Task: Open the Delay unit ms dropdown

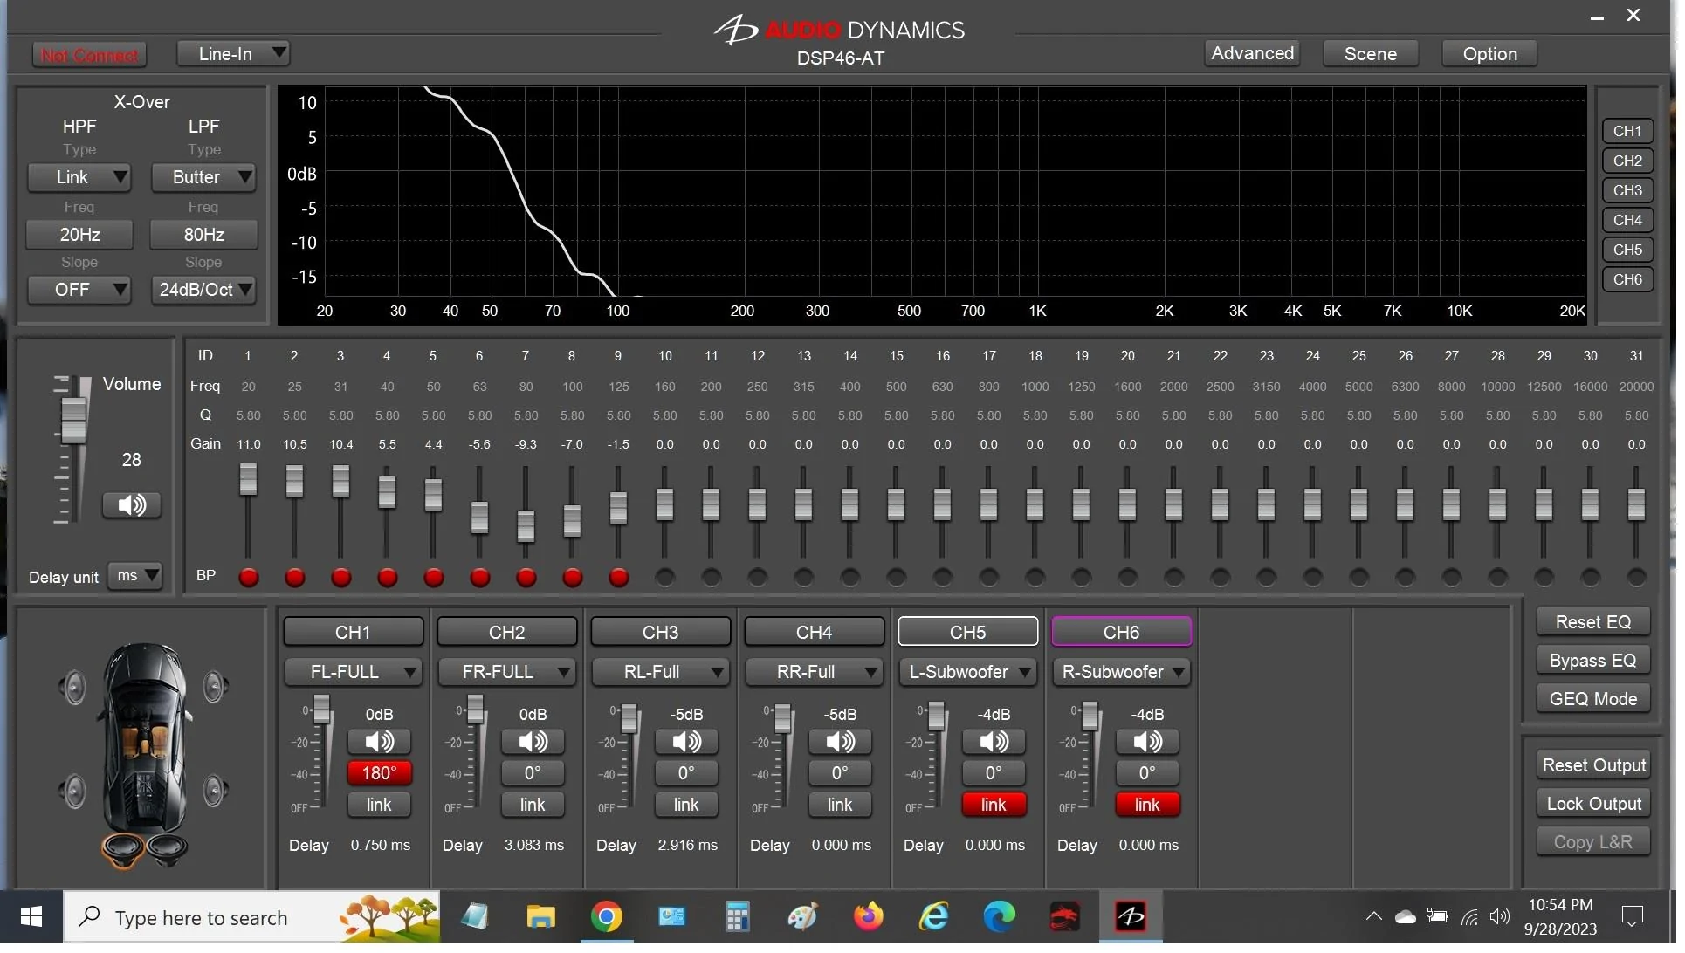Action: [x=135, y=578]
